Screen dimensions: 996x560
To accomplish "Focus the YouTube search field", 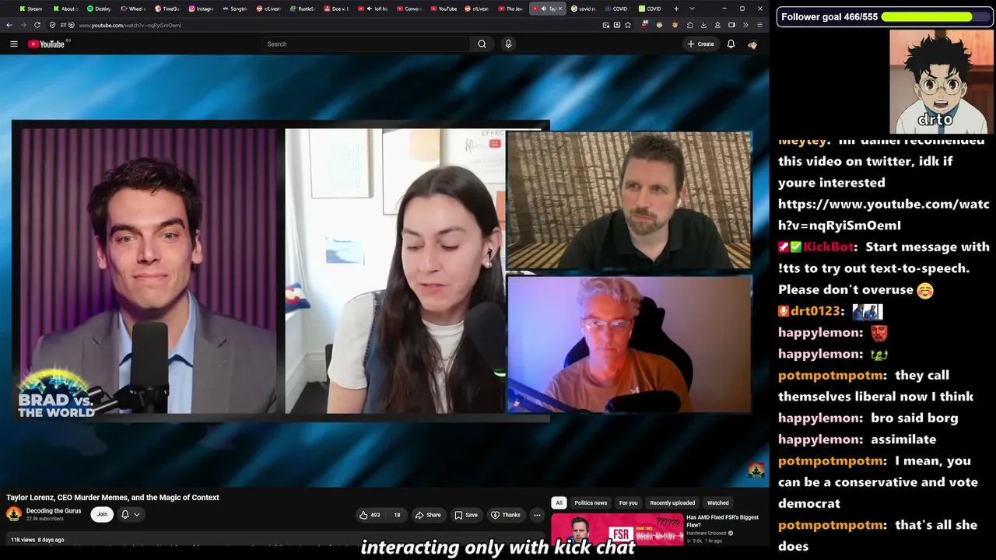I will [367, 44].
